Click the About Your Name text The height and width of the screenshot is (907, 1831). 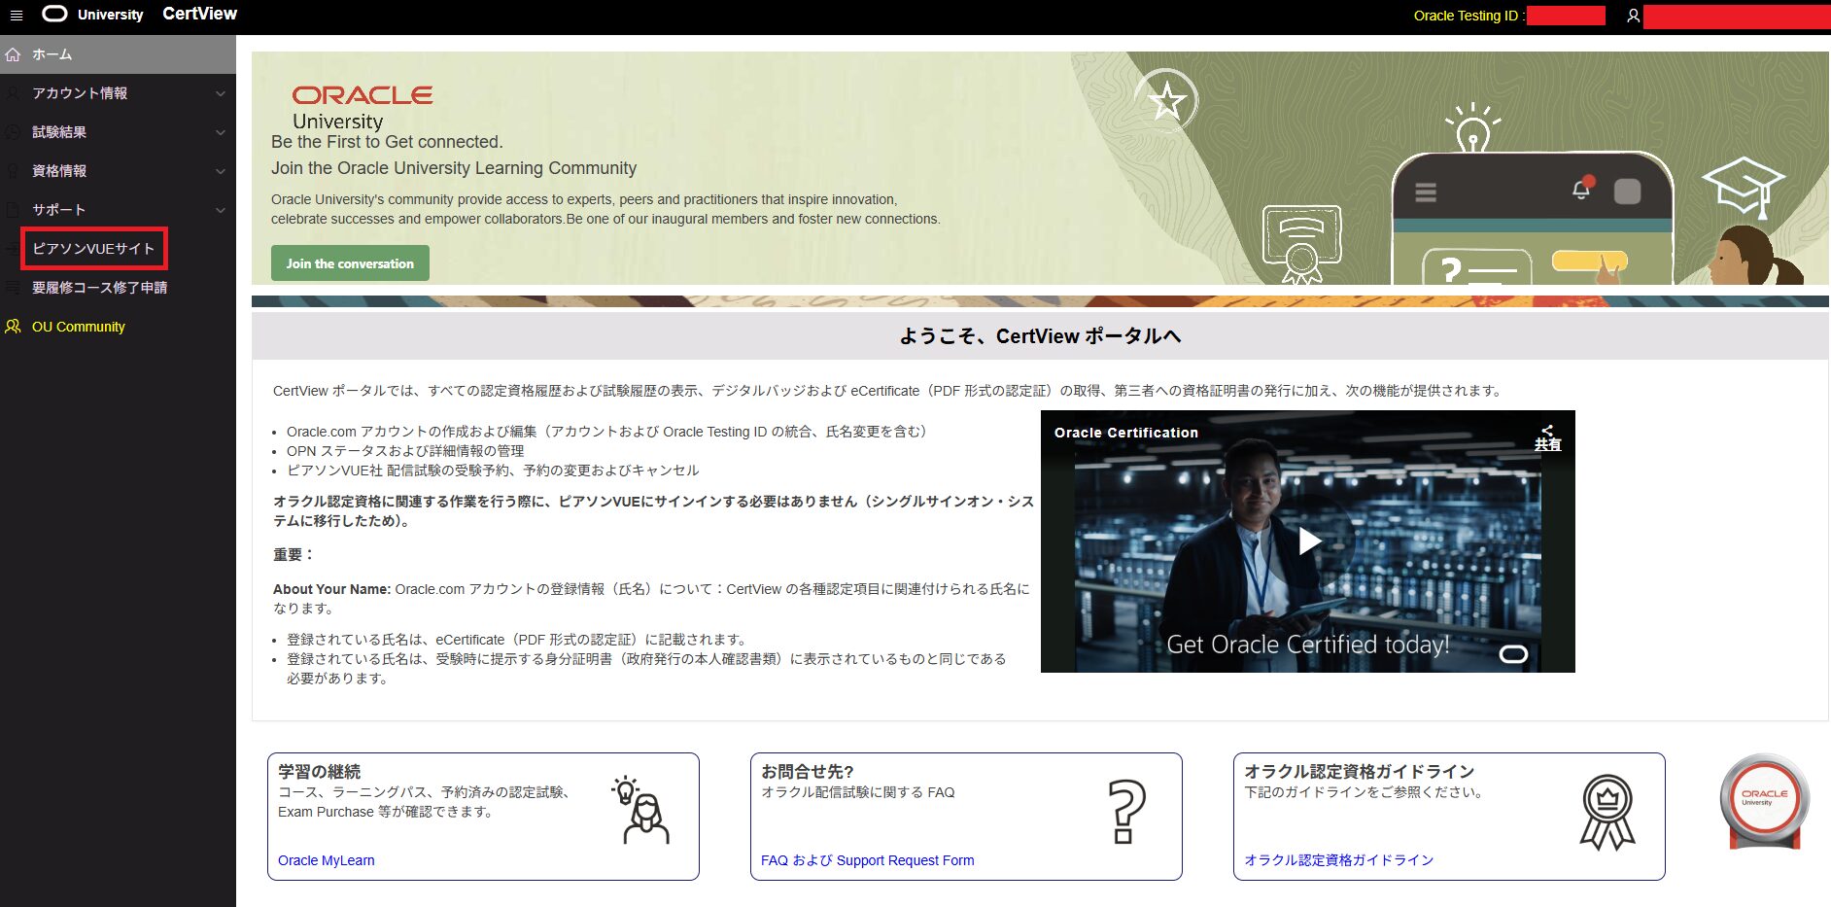click(331, 589)
